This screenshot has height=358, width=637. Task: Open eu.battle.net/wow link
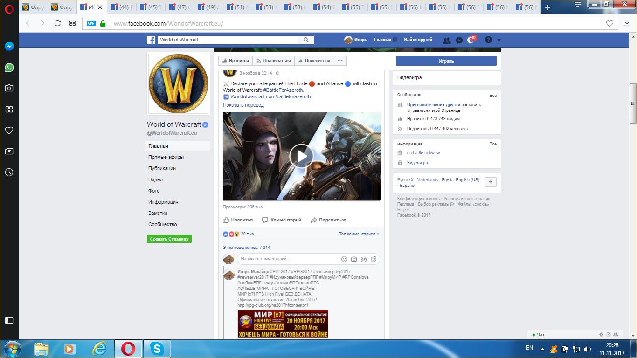(x=423, y=153)
